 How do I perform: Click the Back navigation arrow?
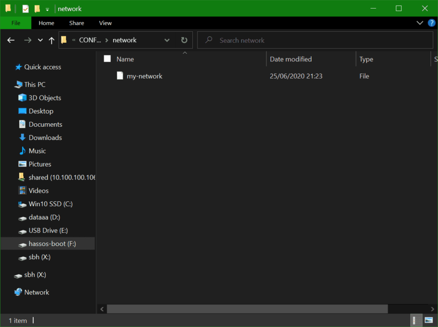point(11,40)
